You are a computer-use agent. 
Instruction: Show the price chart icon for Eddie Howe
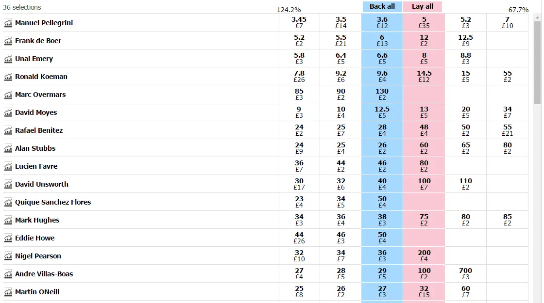8,238
